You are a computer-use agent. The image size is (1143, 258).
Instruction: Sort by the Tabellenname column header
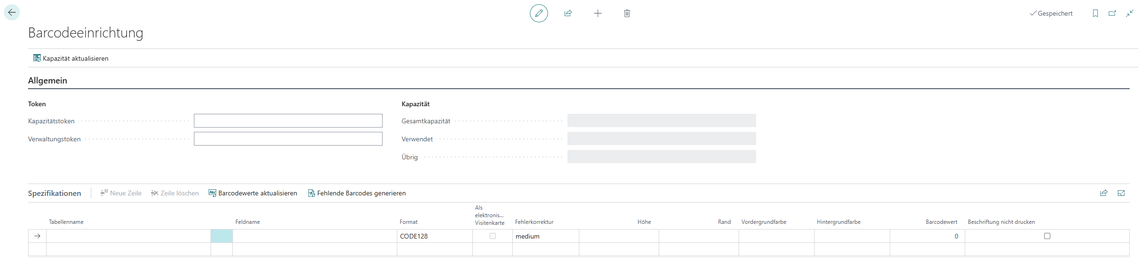click(x=66, y=222)
